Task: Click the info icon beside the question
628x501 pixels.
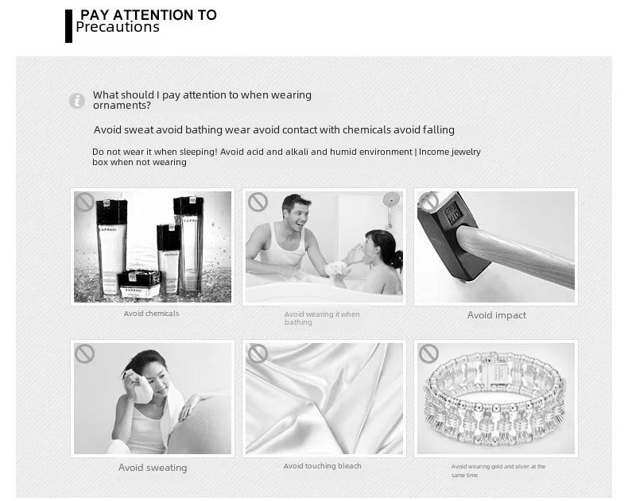Action: click(x=76, y=101)
